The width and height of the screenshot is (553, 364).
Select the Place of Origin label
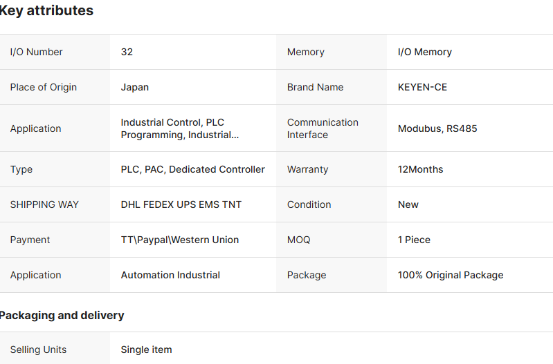(43, 87)
